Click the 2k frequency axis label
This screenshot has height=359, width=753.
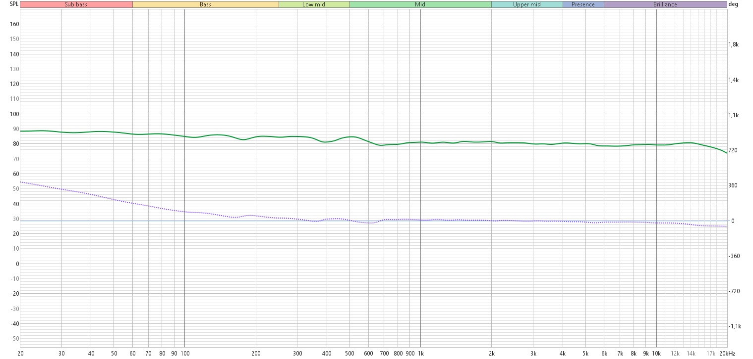point(491,354)
